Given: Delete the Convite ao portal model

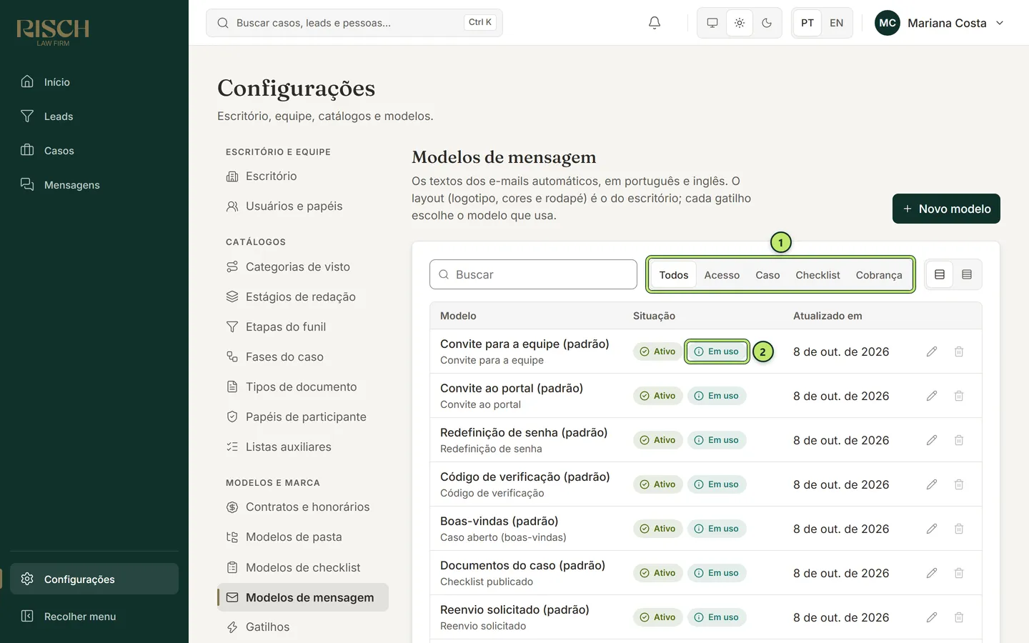Looking at the screenshot, I should tap(959, 396).
